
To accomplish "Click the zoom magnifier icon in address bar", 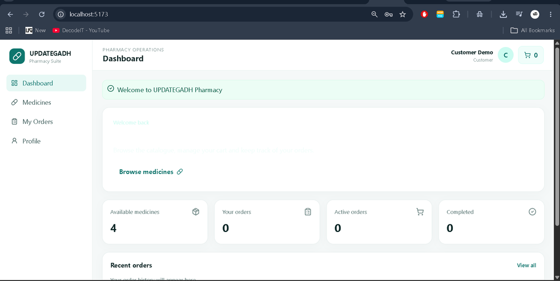I will (x=374, y=14).
